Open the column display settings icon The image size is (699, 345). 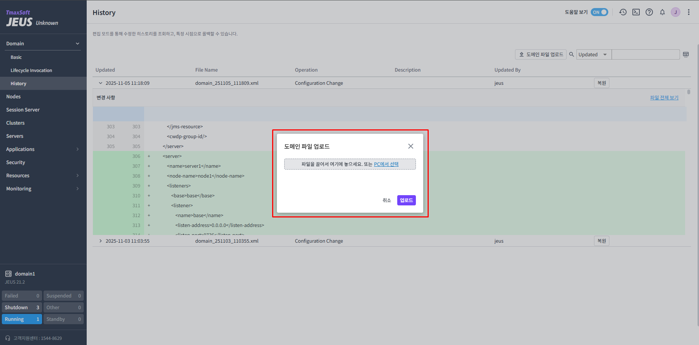click(x=686, y=54)
